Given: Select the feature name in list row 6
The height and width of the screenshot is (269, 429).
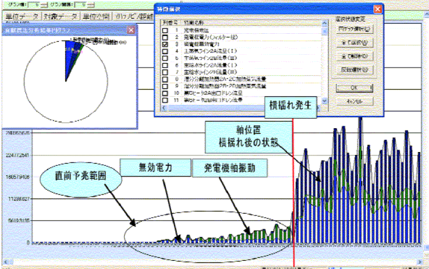Looking at the screenshot, I should tap(210, 65).
